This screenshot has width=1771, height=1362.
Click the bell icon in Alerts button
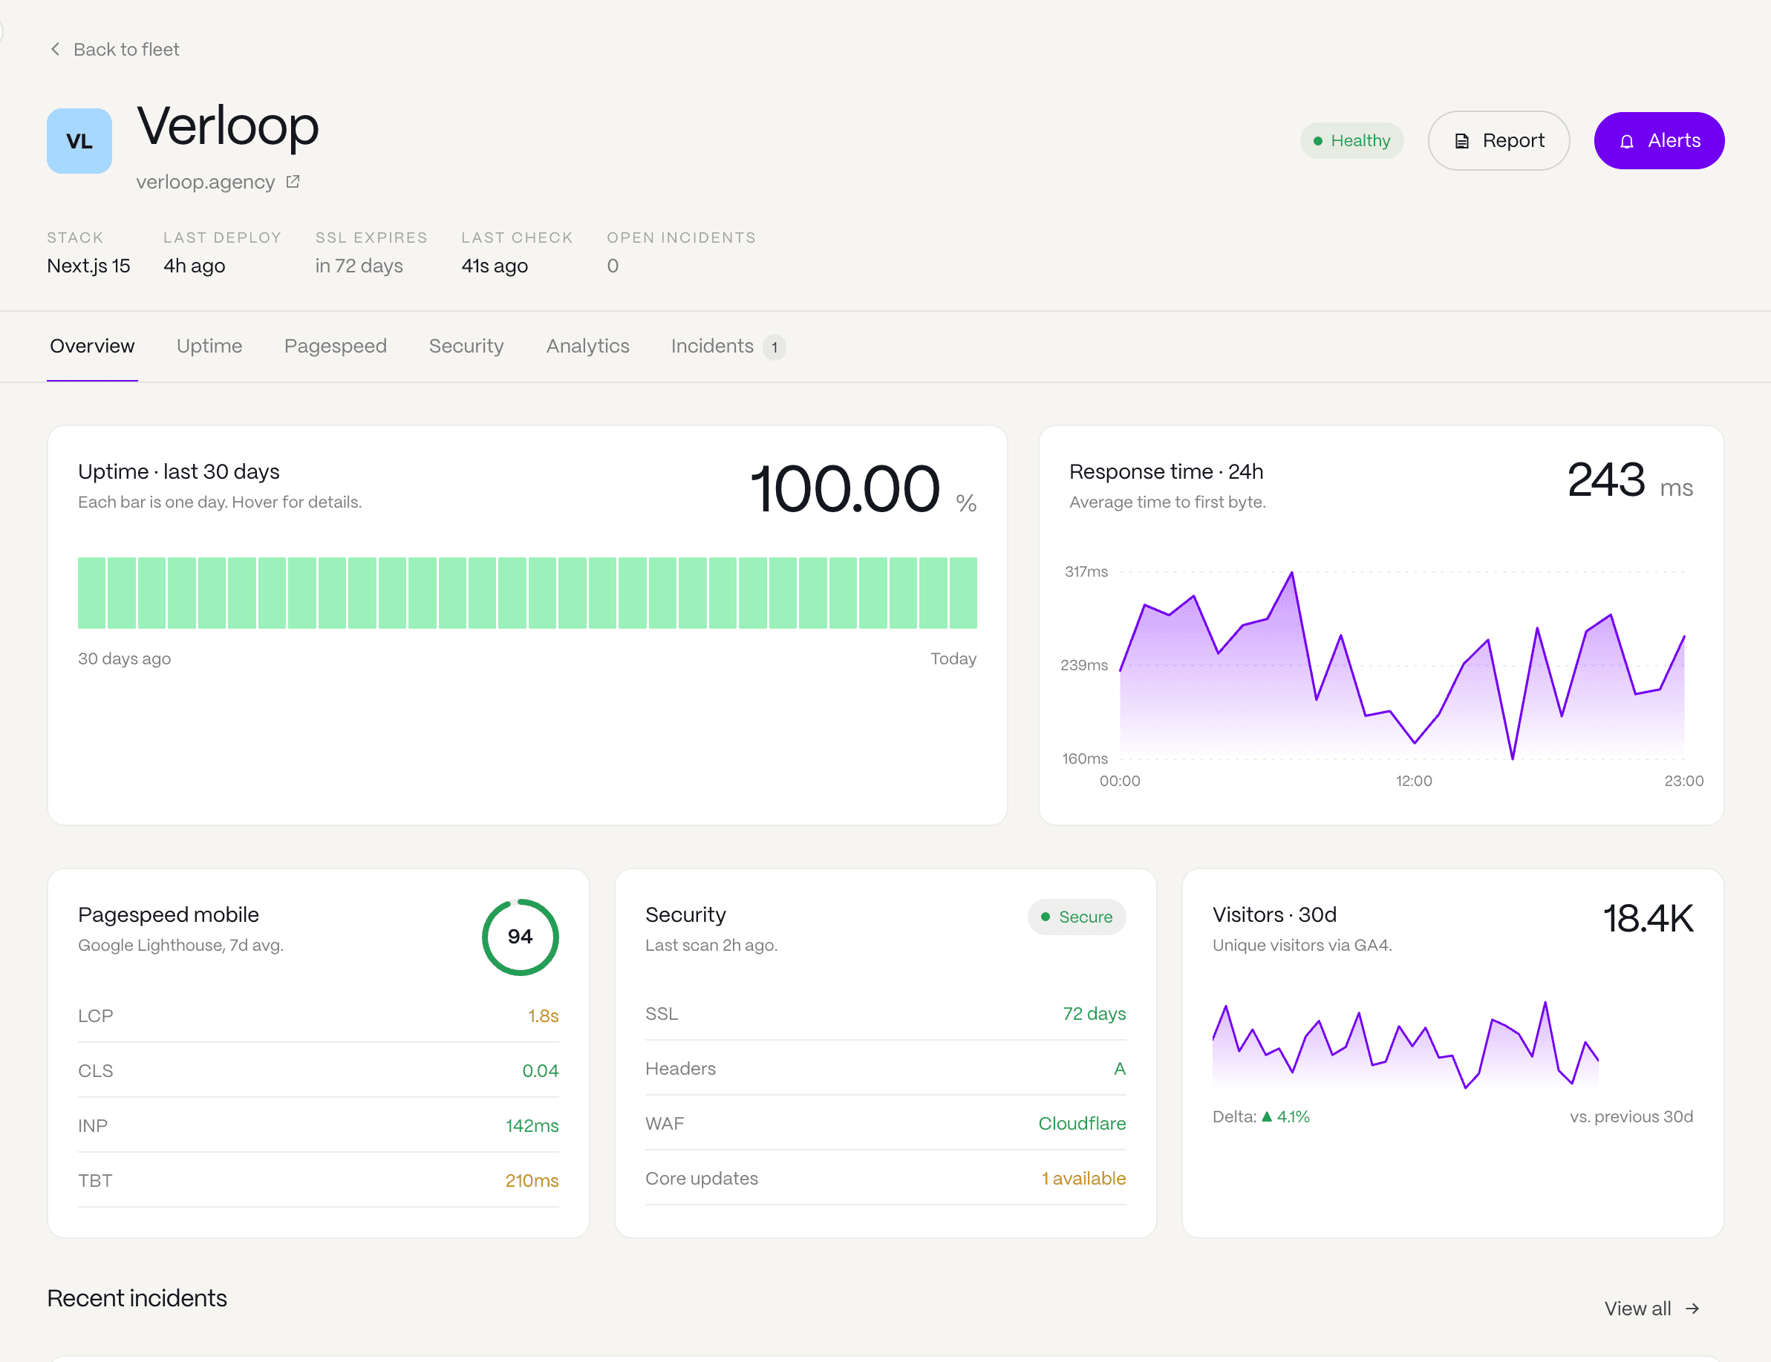click(1627, 141)
